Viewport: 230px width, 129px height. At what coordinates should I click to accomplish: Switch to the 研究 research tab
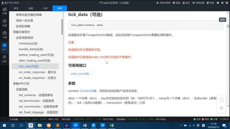16,8
